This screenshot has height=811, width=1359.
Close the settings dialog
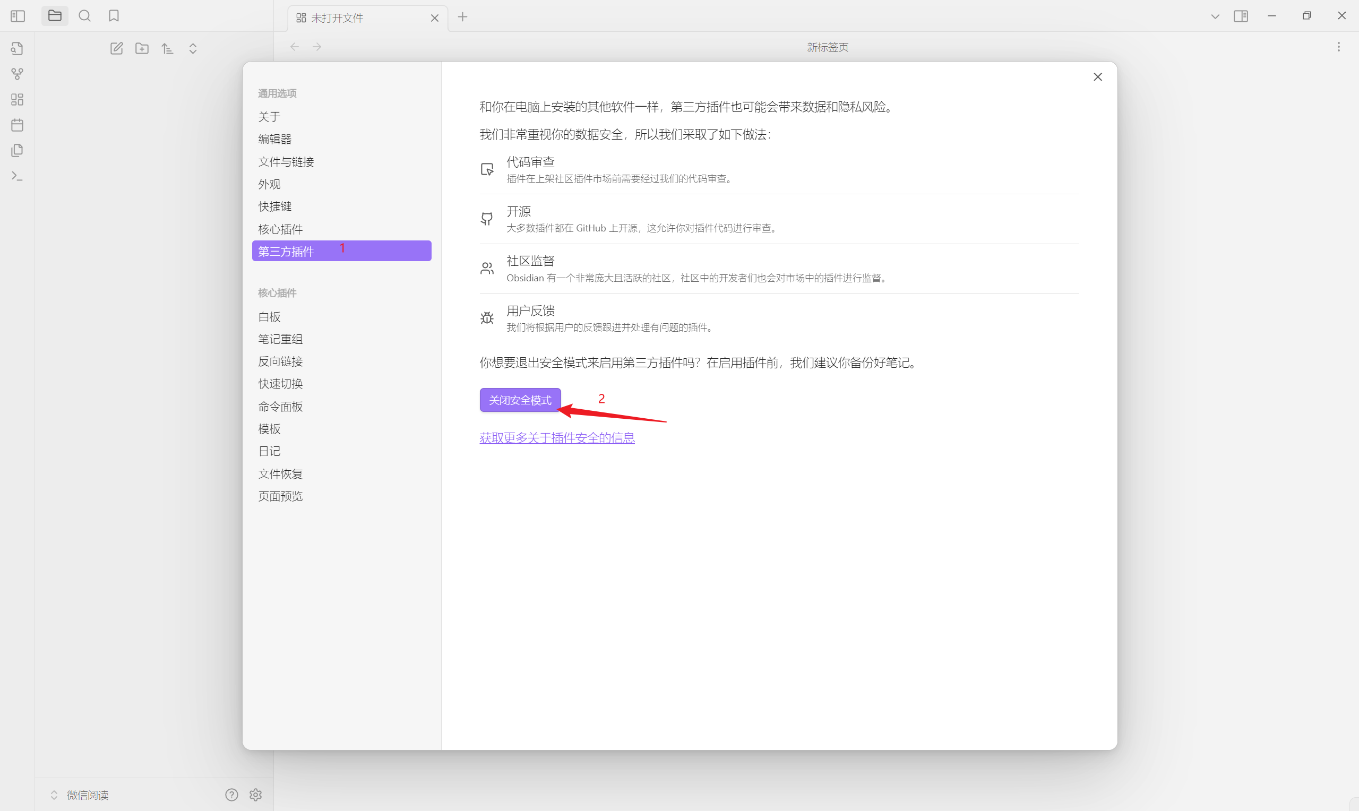pos(1097,77)
